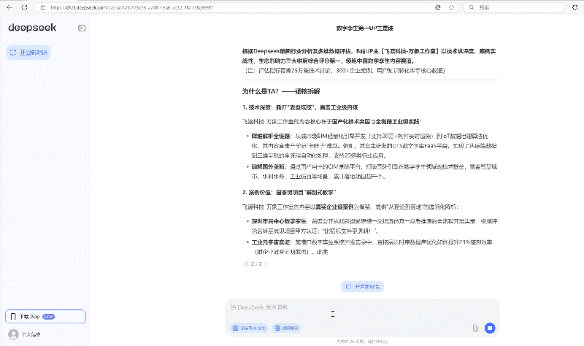Collapse the sidebar with the panel icon
This screenshot has width=584, height=346.
tap(82, 28)
